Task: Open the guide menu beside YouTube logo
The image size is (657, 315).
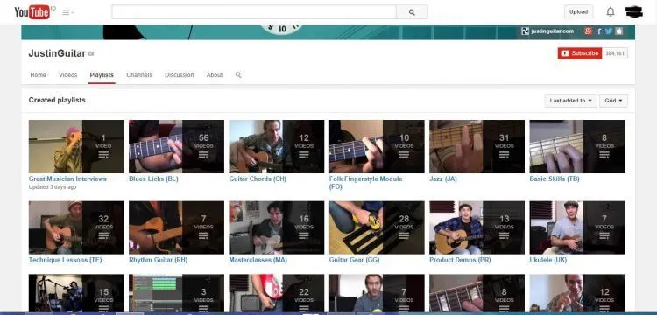Action: (67, 12)
